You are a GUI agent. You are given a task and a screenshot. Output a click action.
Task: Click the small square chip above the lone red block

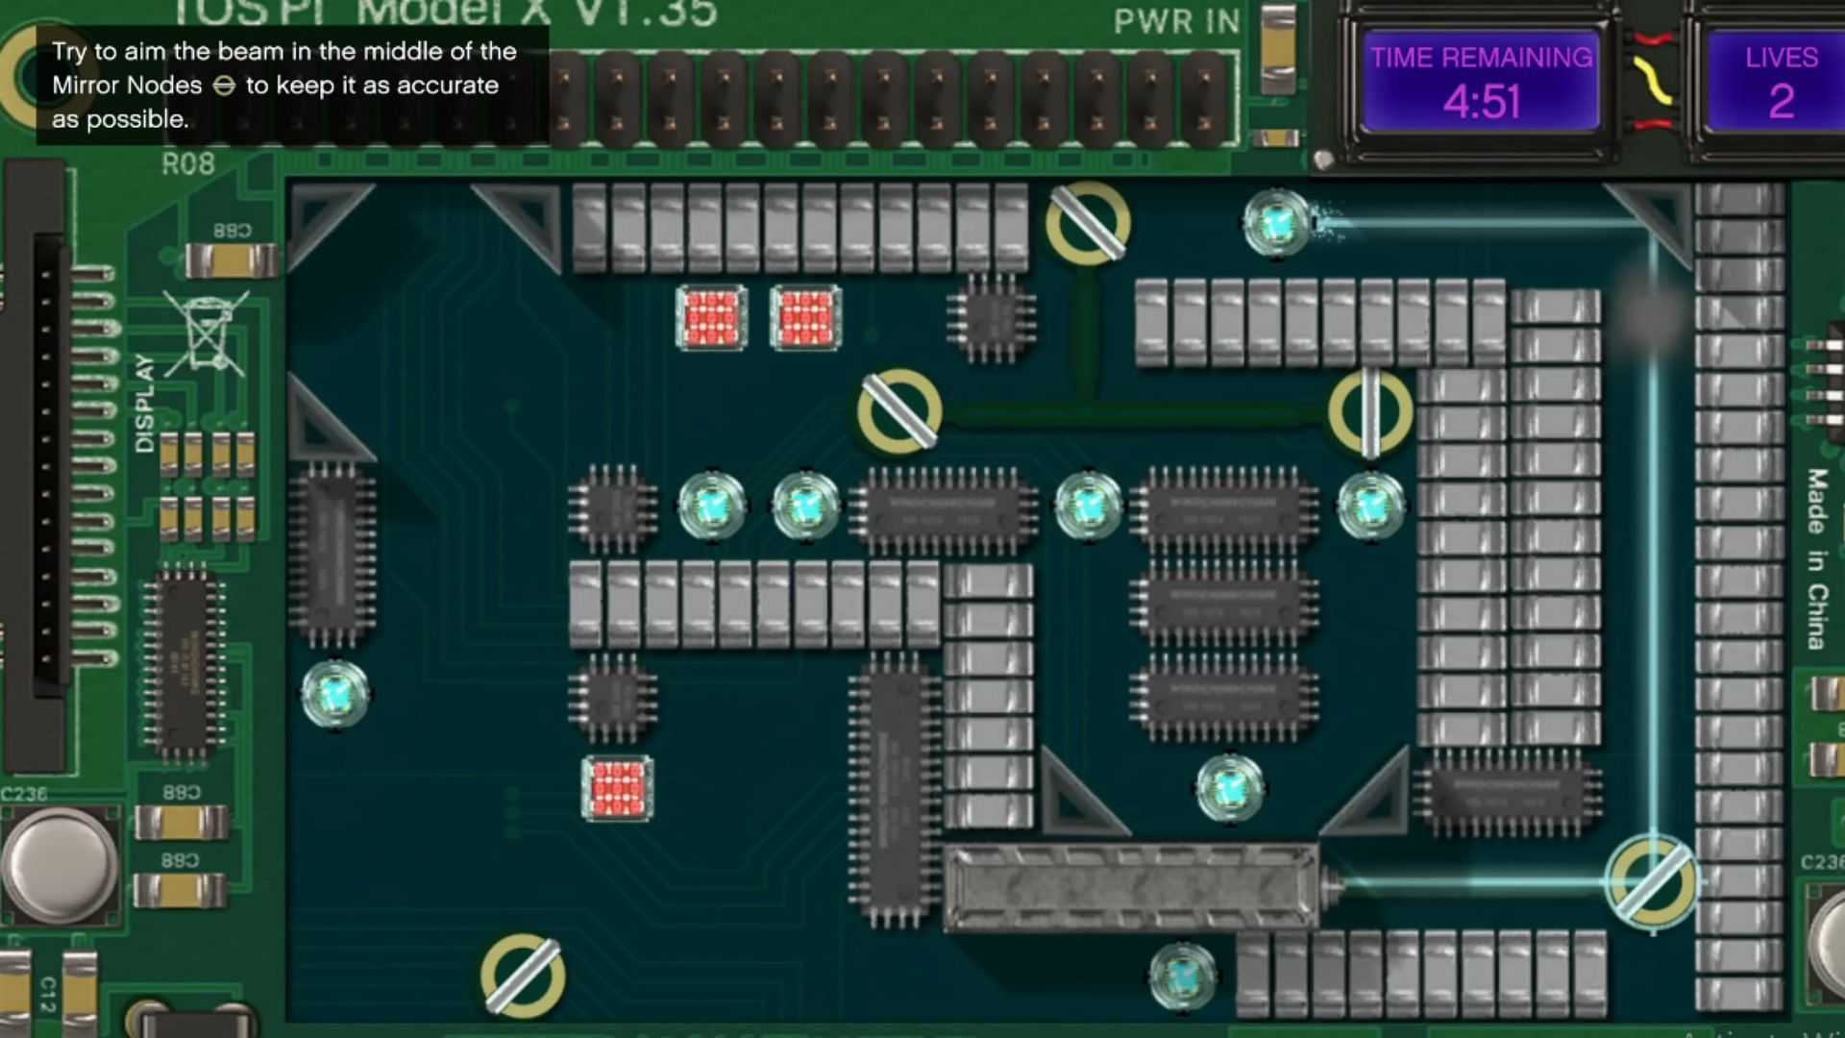(x=613, y=697)
